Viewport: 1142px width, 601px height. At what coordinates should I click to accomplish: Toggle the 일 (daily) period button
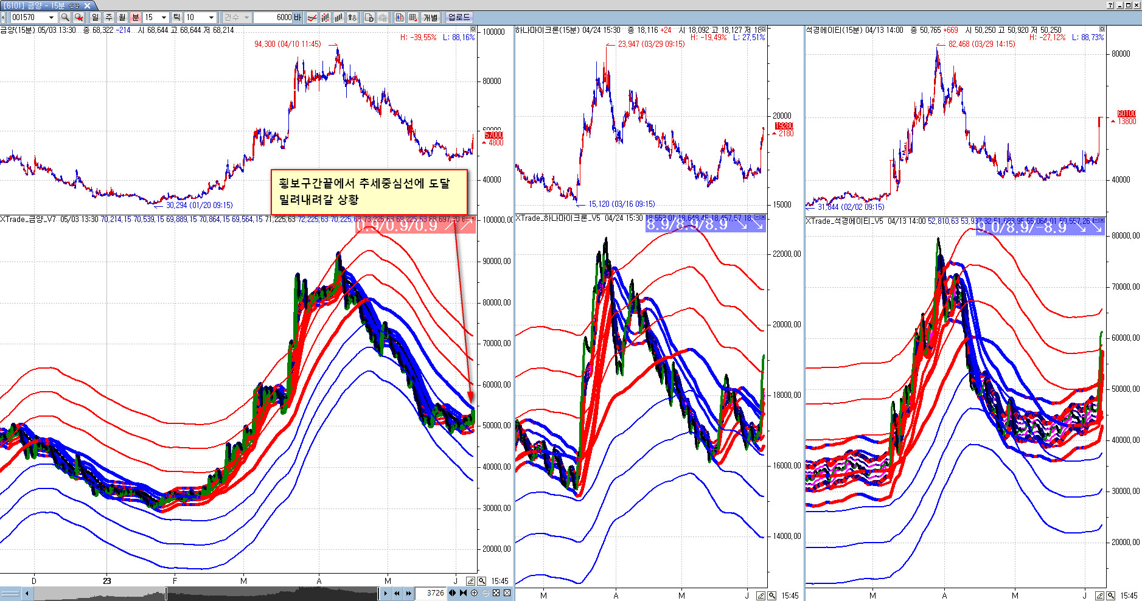pos(96,18)
